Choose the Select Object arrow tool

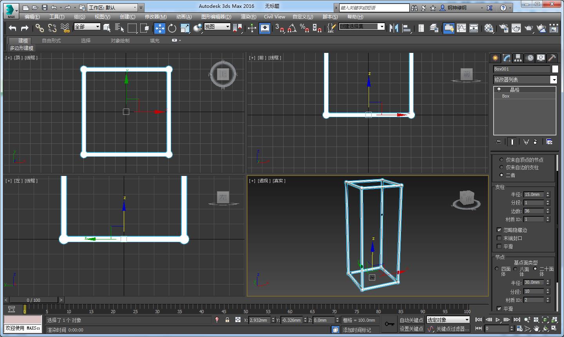coord(107,28)
